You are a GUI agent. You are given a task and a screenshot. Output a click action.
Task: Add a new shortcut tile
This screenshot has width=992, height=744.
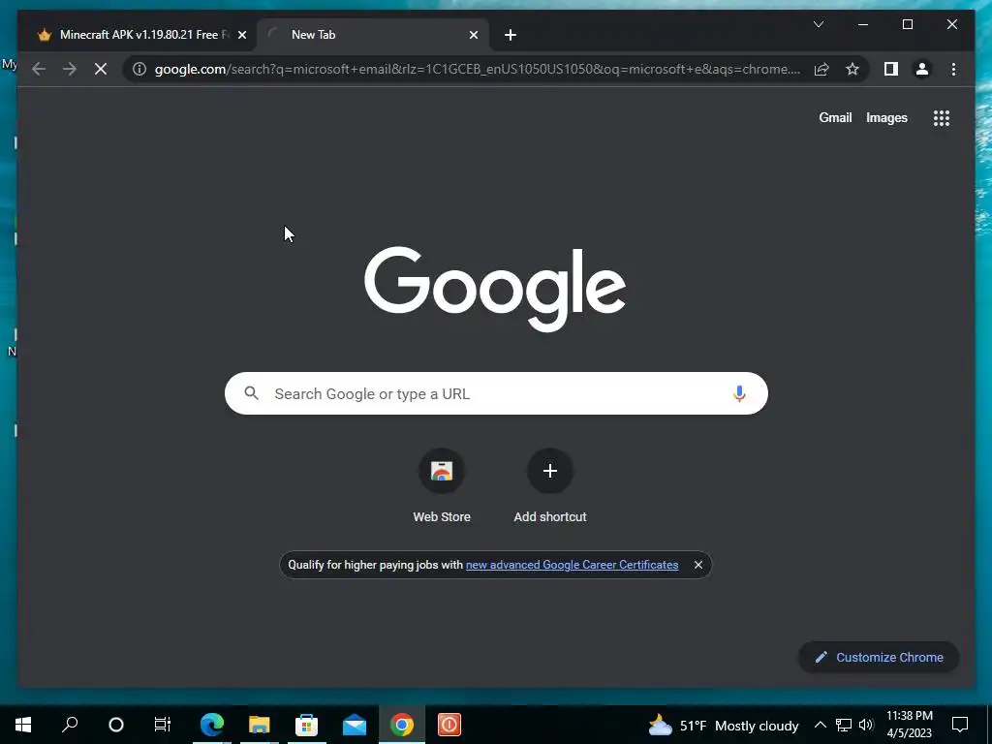pyautogui.click(x=550, y=486)
